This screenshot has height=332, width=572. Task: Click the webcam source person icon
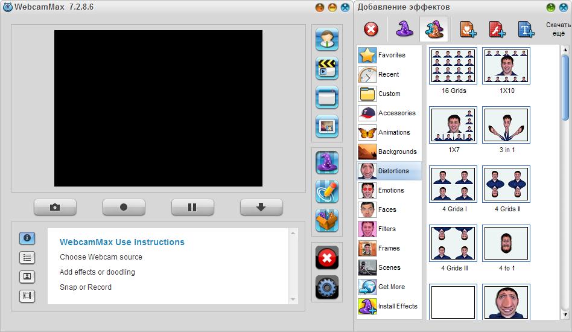pyautogui.click(x=326, y=39)
